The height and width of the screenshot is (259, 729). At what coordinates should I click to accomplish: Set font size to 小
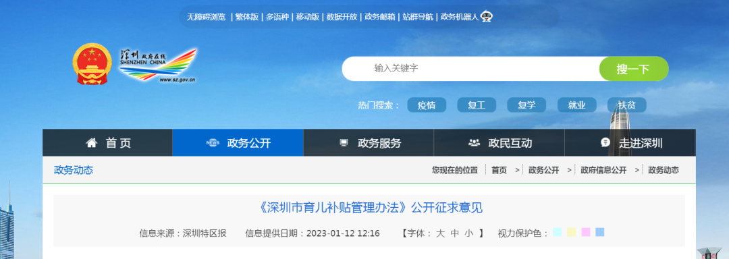click(x=468, y=233)
